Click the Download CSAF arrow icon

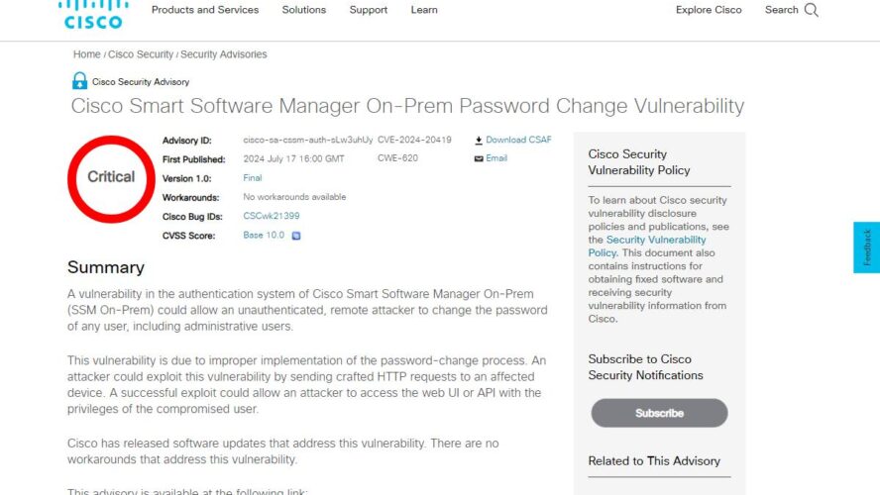(479, 141)
